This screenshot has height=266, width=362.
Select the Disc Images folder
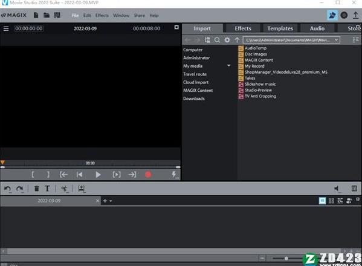(256, 54)
